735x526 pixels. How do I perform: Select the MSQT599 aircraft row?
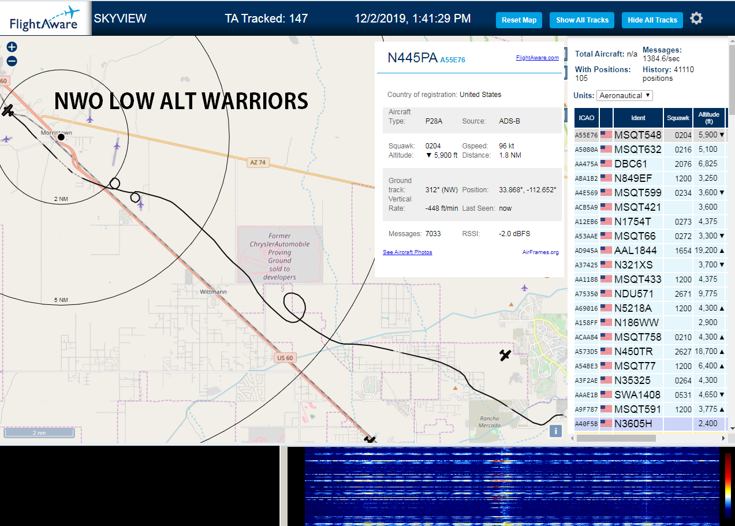(x=651, y=193)
